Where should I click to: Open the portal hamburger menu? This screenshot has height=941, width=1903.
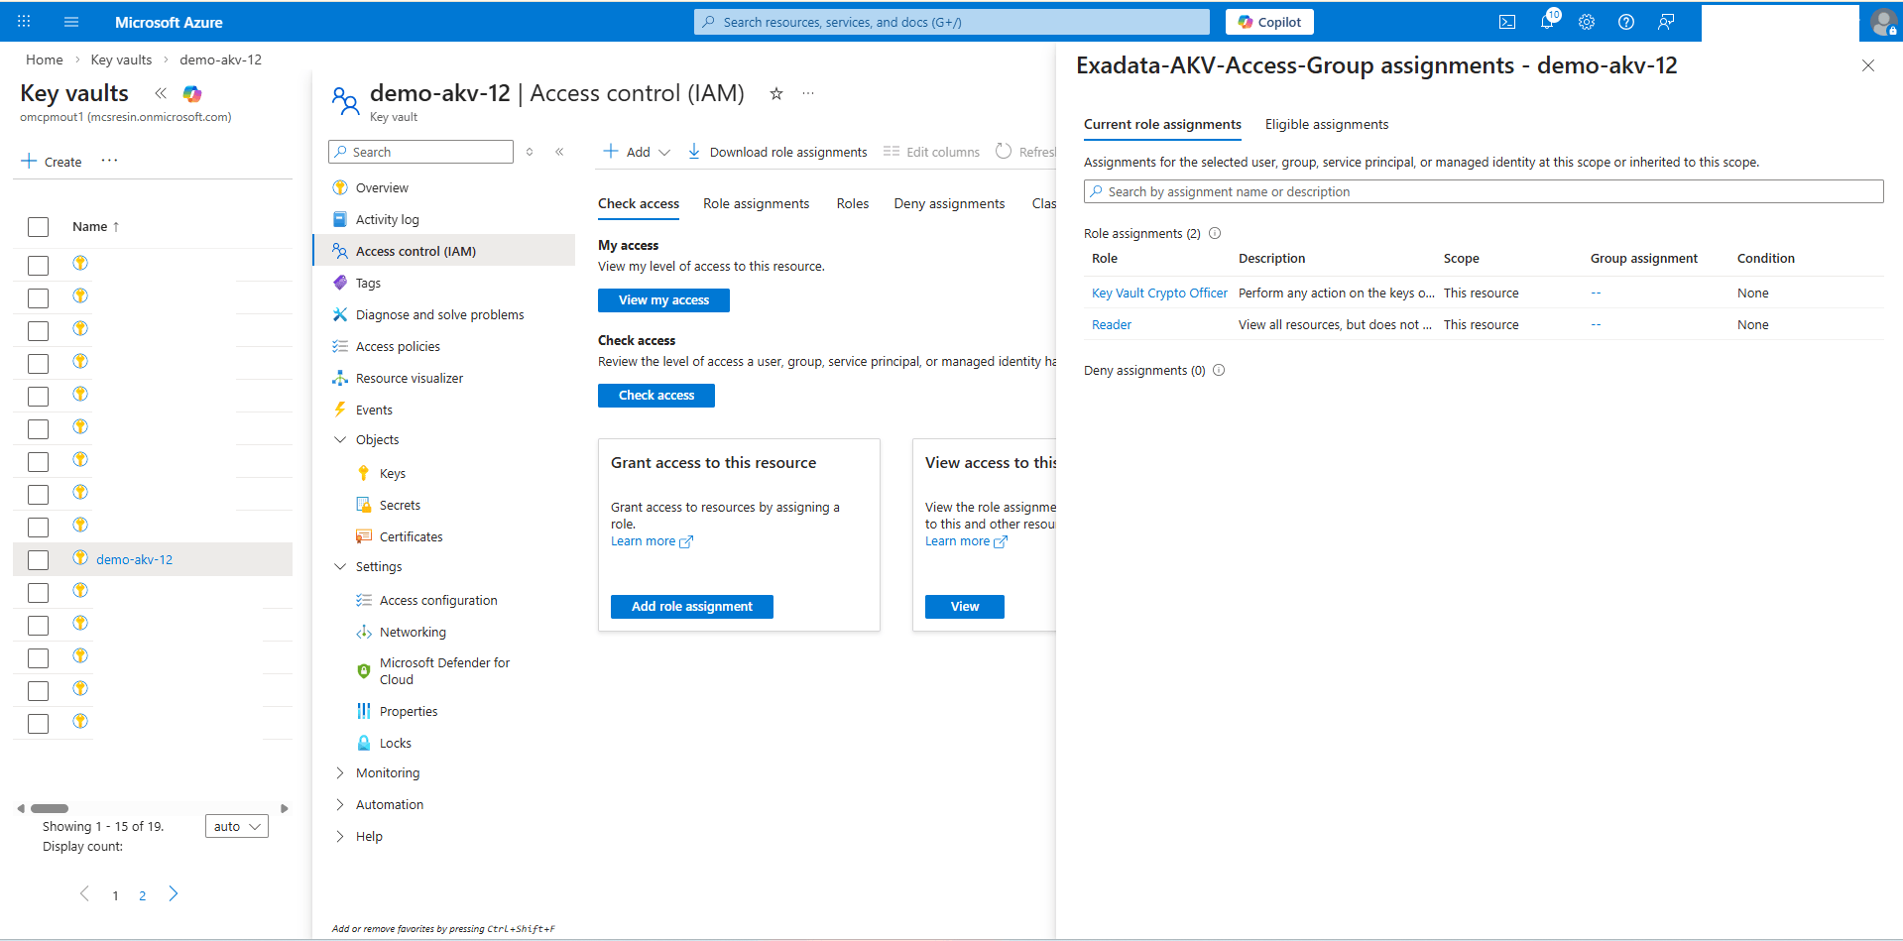point(69,21)
